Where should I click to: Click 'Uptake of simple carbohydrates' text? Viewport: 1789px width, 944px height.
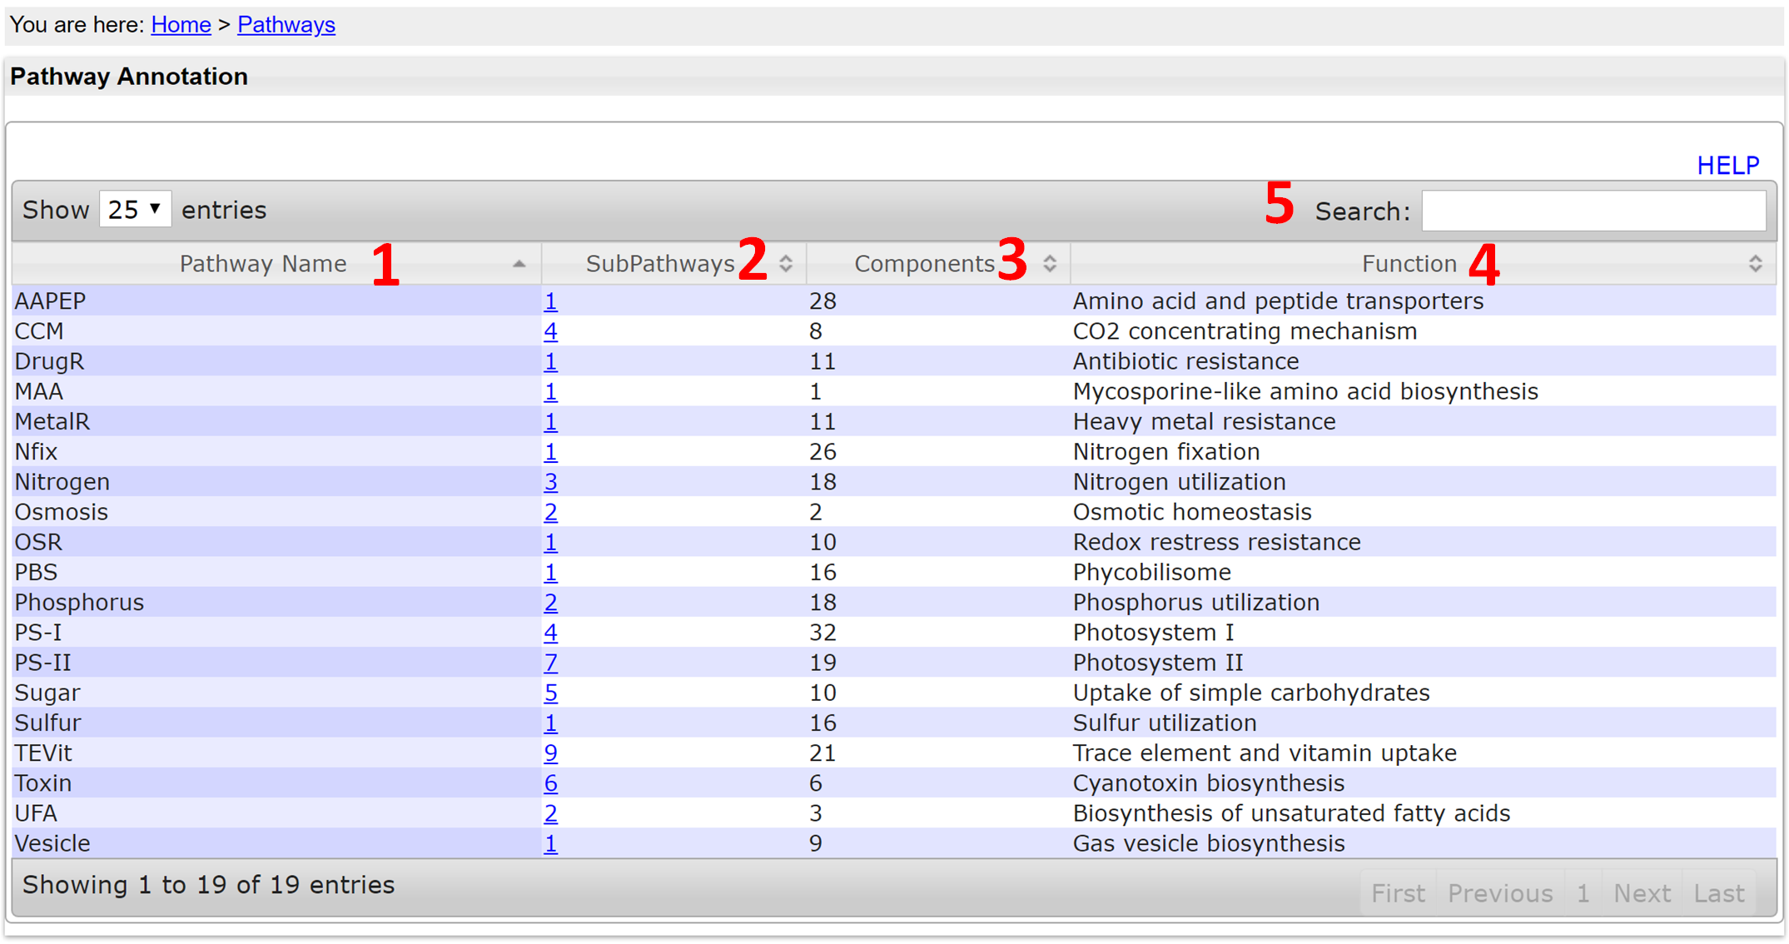point(1250,693)
